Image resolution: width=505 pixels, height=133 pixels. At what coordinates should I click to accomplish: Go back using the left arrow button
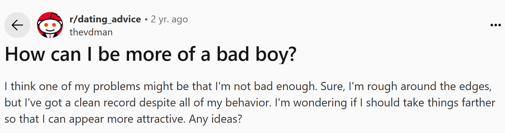[17, 25]
